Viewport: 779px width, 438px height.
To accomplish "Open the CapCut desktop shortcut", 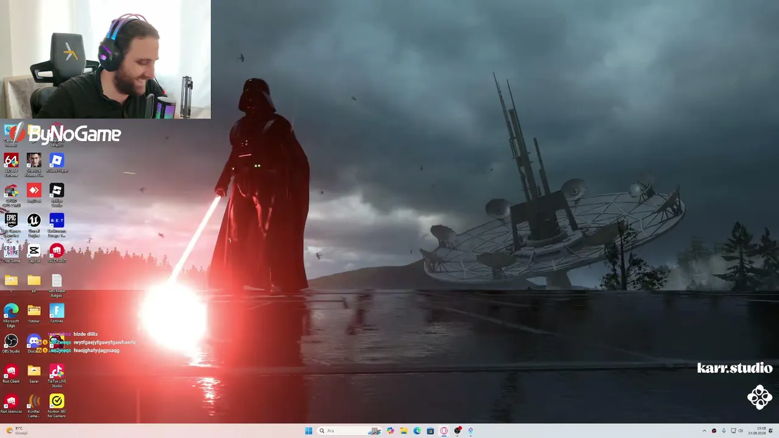I will pyautogui.click(x=34, y=253).
